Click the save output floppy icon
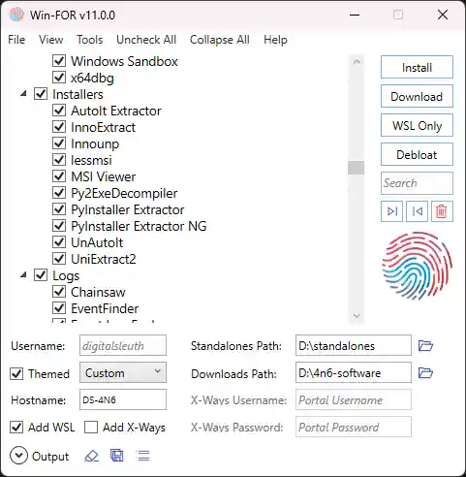Screen dimensions: 466x477 [x=117, y=456]
